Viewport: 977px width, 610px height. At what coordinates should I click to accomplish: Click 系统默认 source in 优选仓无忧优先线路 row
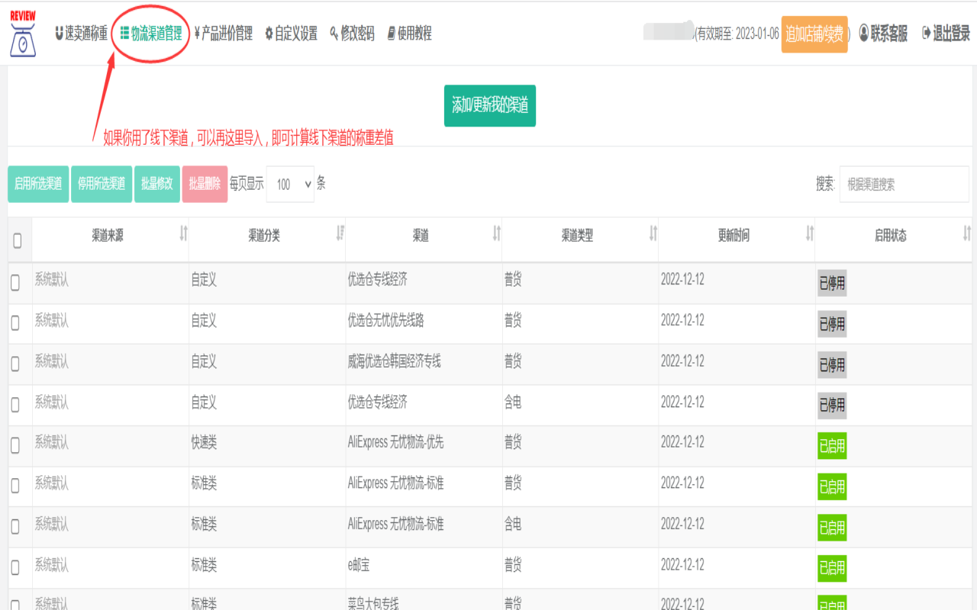click(x=51, y=320)
